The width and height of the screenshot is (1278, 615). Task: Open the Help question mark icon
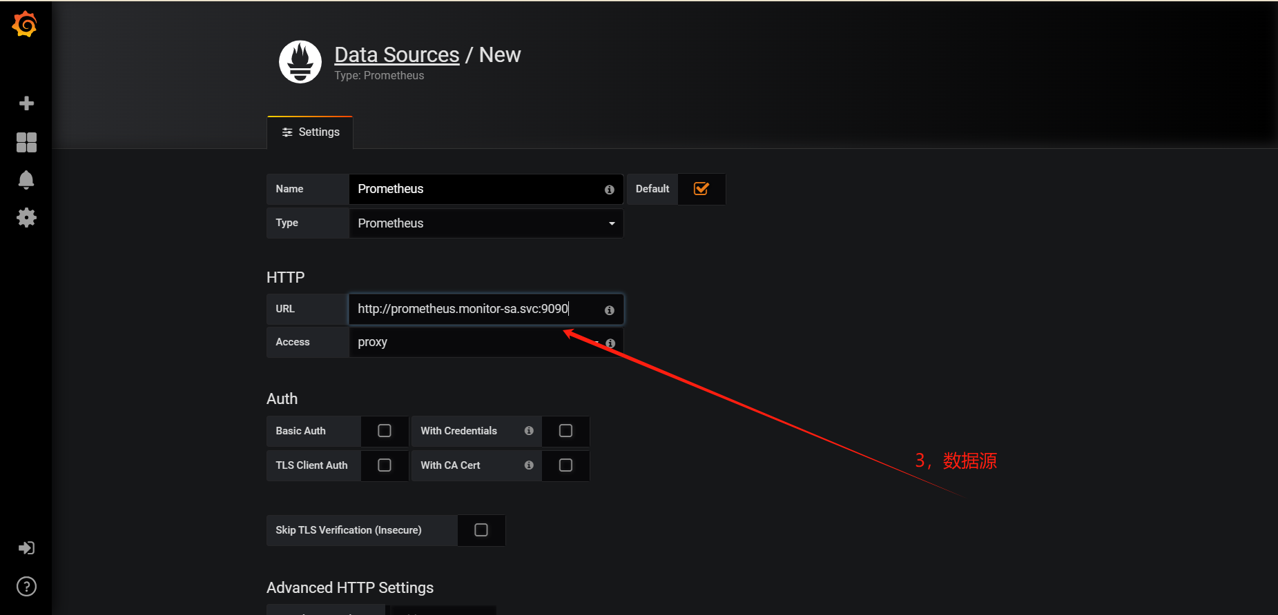coord(26,587)
